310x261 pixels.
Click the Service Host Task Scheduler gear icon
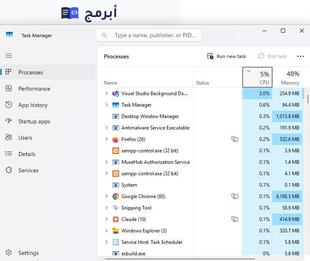116,242
